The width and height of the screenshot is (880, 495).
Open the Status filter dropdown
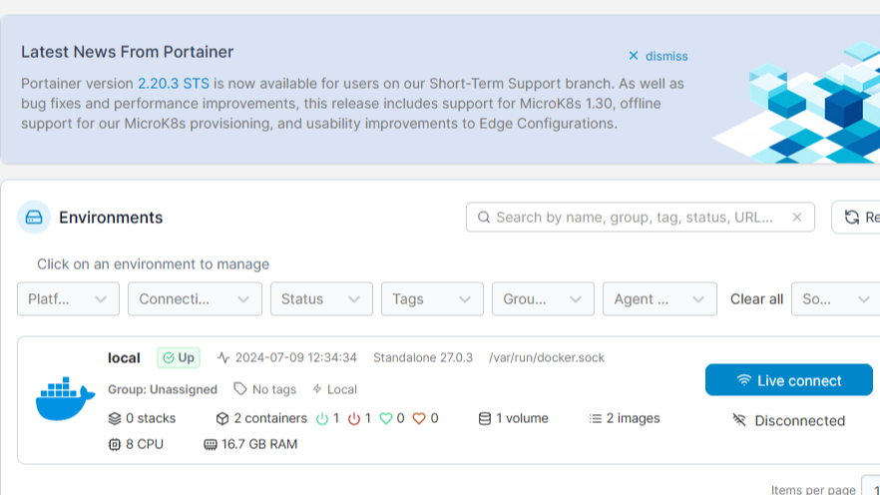(321, 299)
